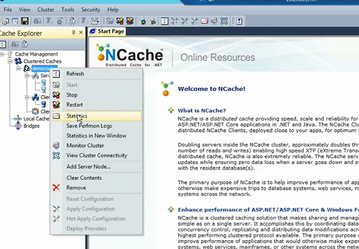Open the Cluster menu

click(x=46, y=10)
